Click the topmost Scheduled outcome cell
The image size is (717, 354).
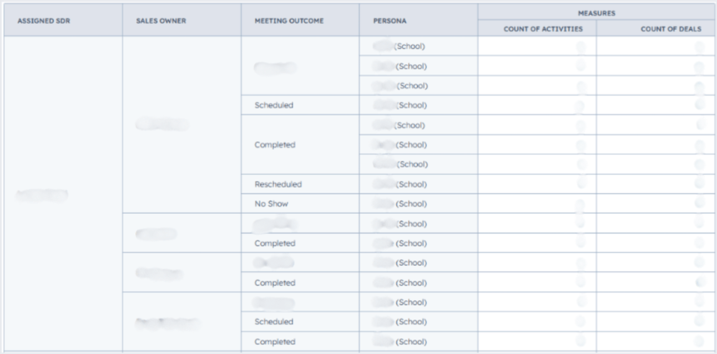click(x=274, y=105)
